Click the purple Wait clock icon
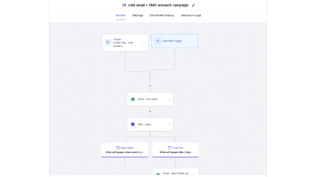 click(133, 124)
